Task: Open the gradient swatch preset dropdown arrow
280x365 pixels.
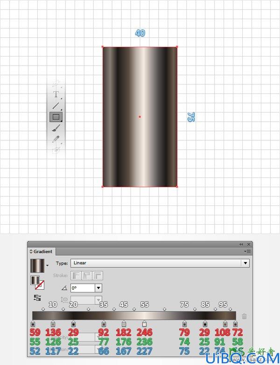Action: click(47, 266)
